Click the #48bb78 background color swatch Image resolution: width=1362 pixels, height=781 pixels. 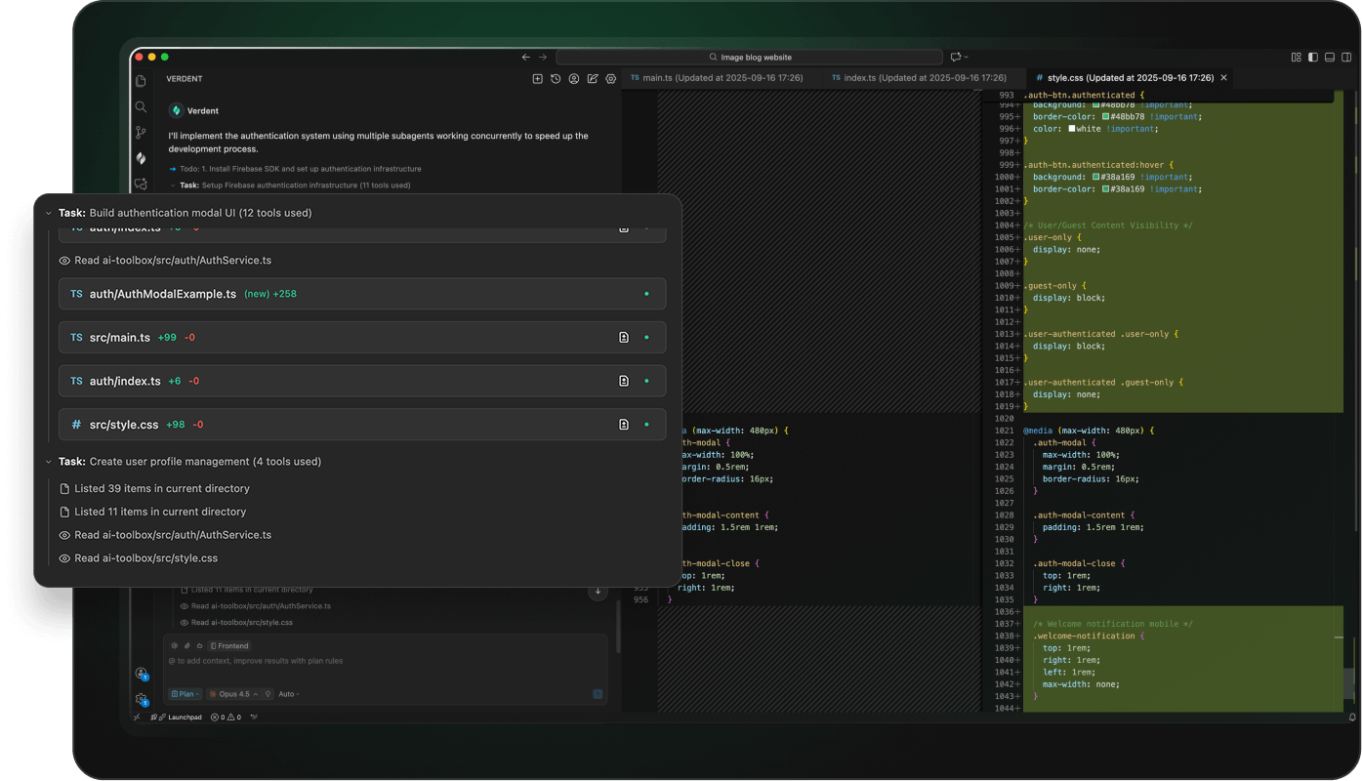click(x=1096, y=104)
